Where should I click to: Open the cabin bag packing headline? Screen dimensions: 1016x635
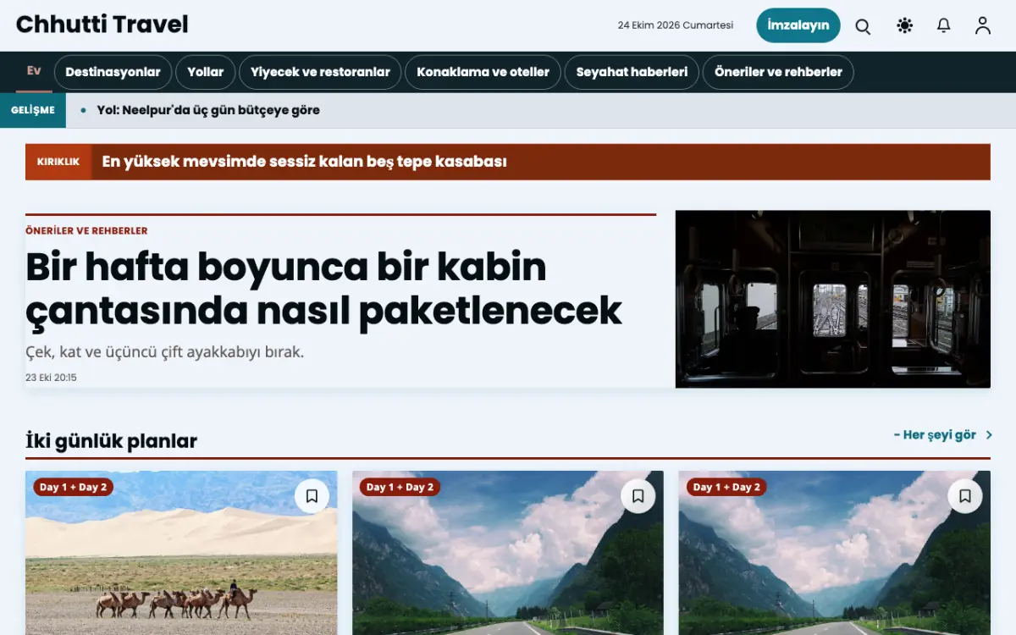(323, 289)
